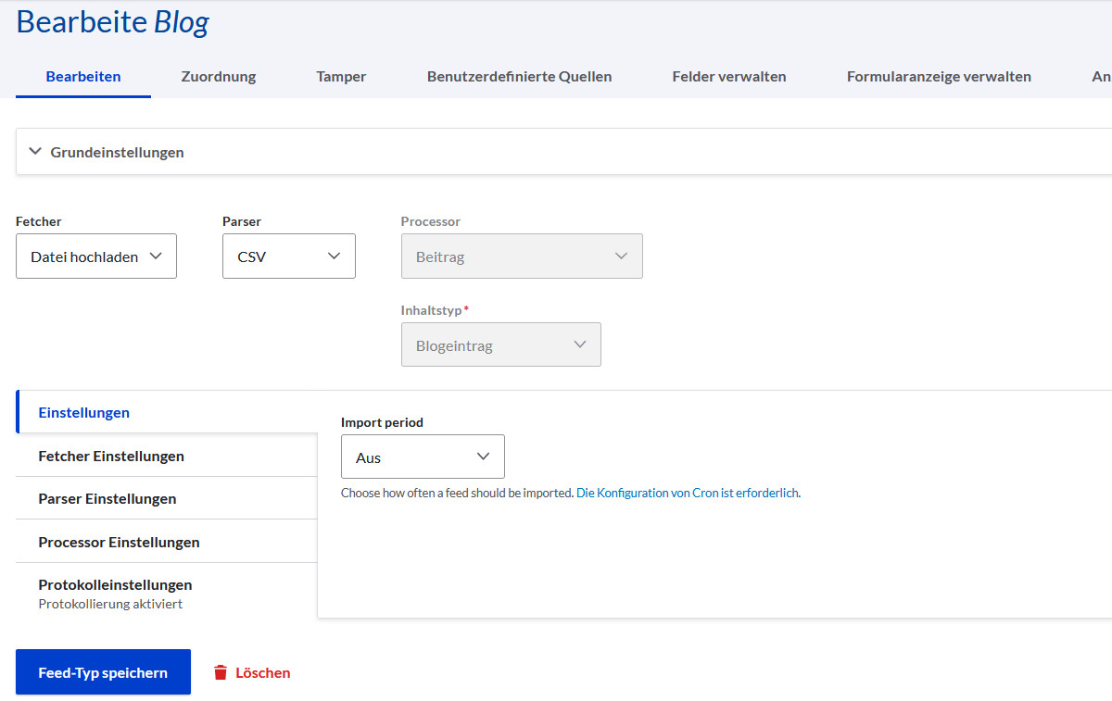Viewport: 1112px width, 701px height.
Task: Click the Feed-Typ speichern button
Action: click(x=103, y=671)
